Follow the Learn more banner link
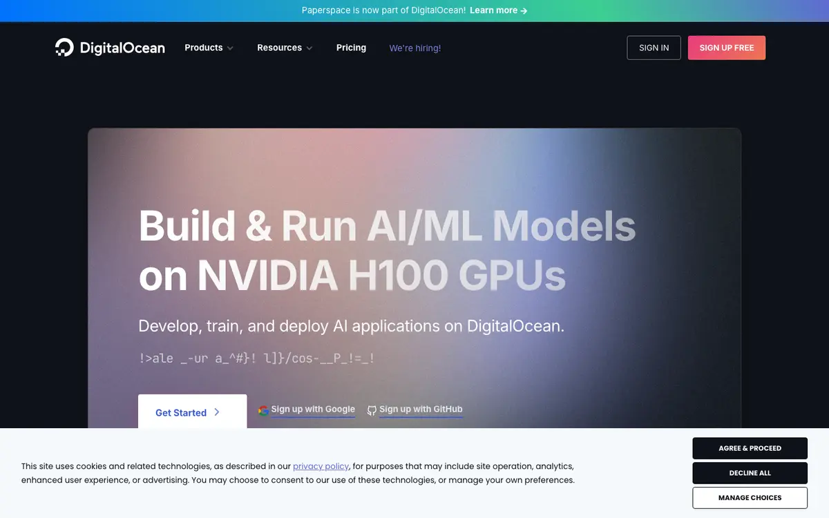This screenshot has width=829, height=518. (x=499, y=10)
